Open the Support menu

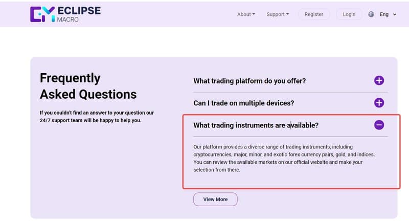click(x=278, y=14)
